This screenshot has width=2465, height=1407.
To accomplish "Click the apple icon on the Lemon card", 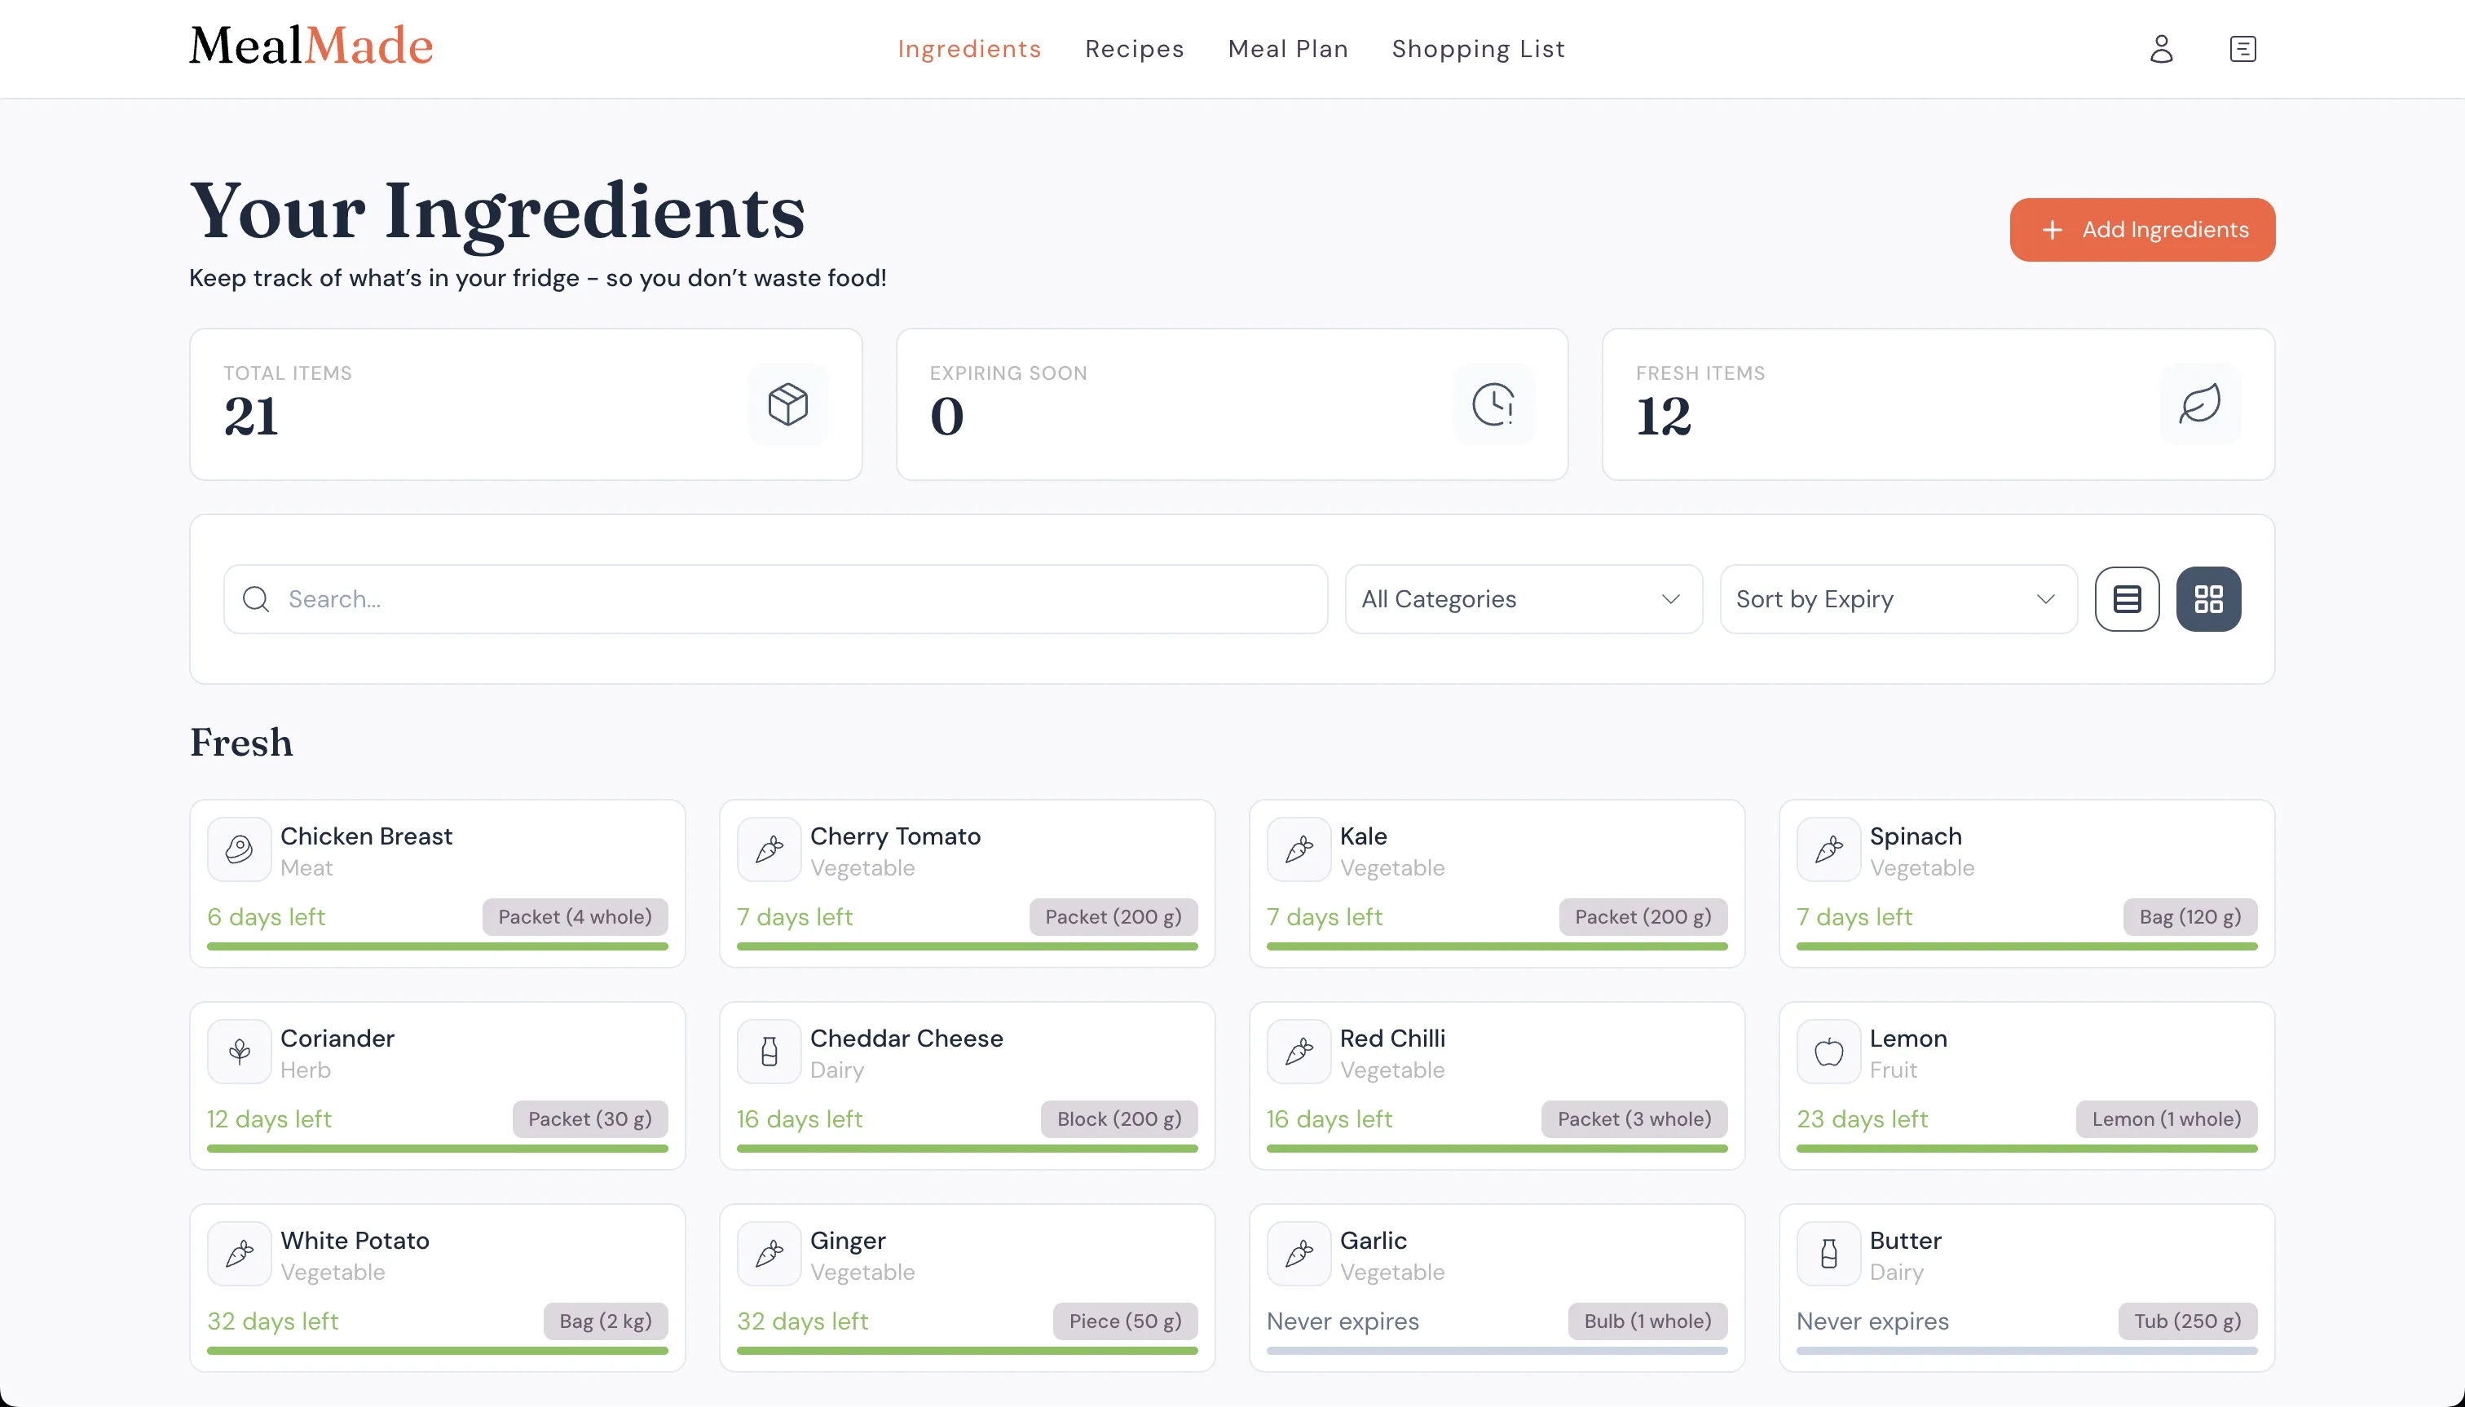I will [1828, 1052].
